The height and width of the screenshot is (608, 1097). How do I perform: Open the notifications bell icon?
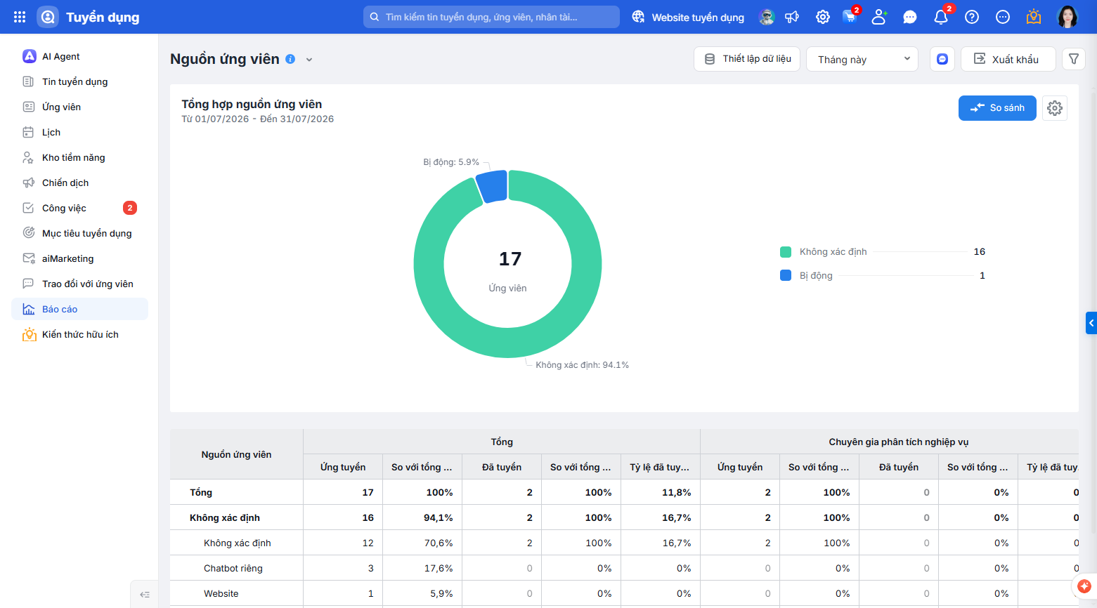click(x=941, y=17)
